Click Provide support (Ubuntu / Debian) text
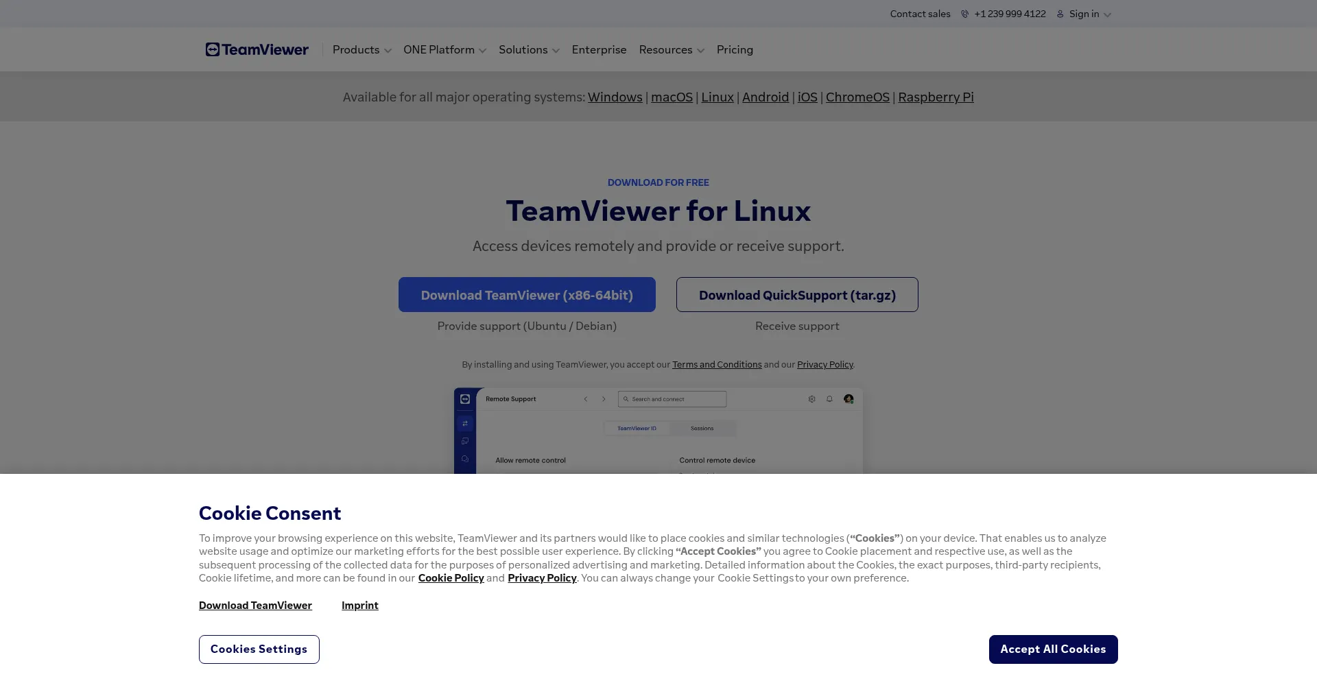1317x681 pixels. point(527,326)
